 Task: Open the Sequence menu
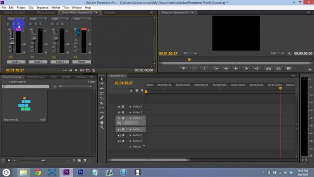tap(42, 8)
